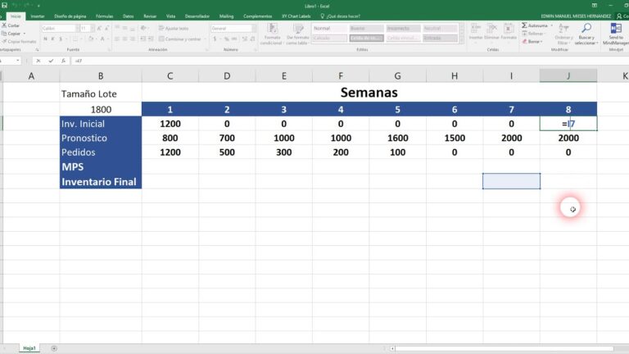Open Buscar y seleccionar magnifier
The image size is (629, 354).
point(586,28)
